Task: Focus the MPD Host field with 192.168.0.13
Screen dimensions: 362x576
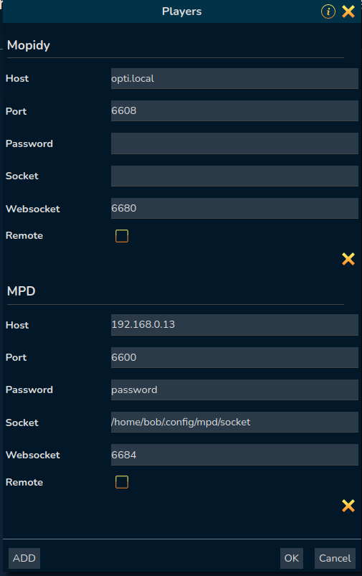Action: coord(234,325)
